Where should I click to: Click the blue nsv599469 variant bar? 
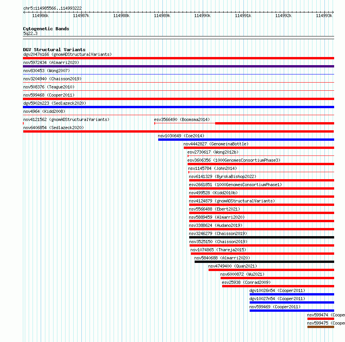pyautogui.click(x=292, y=311)
